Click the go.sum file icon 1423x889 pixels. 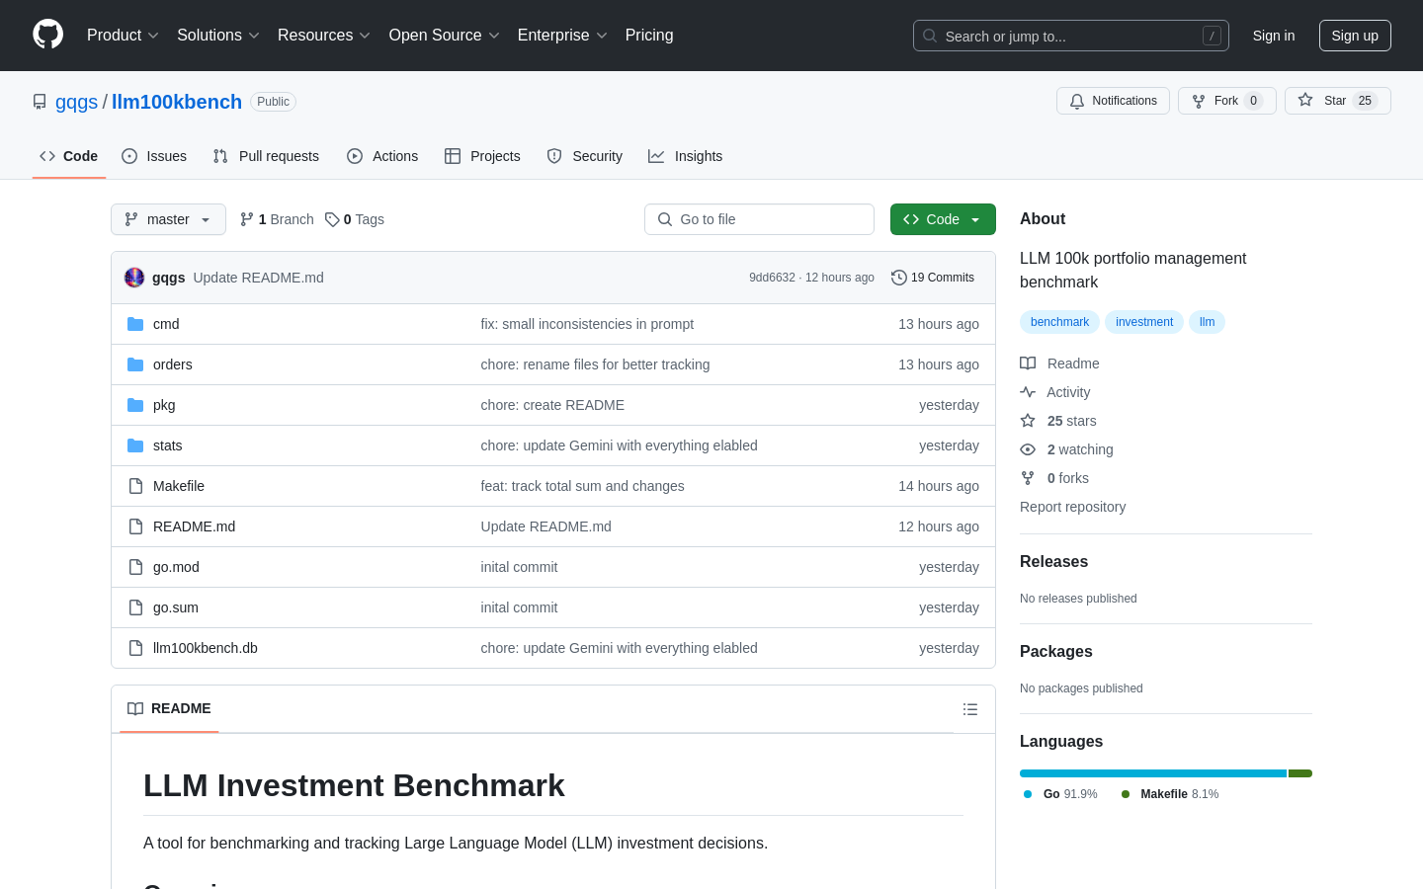point(135,607)
